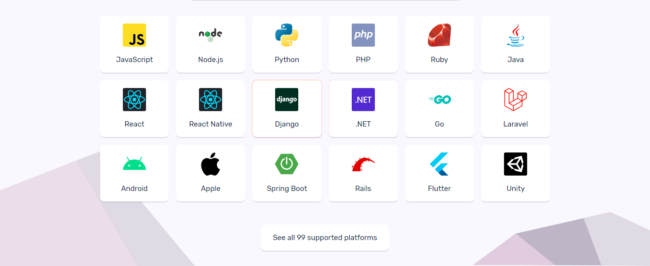Select the black Unity cube icon
Image resolution: width=650 pixels, height=266 pixels.
click(516, 164)
